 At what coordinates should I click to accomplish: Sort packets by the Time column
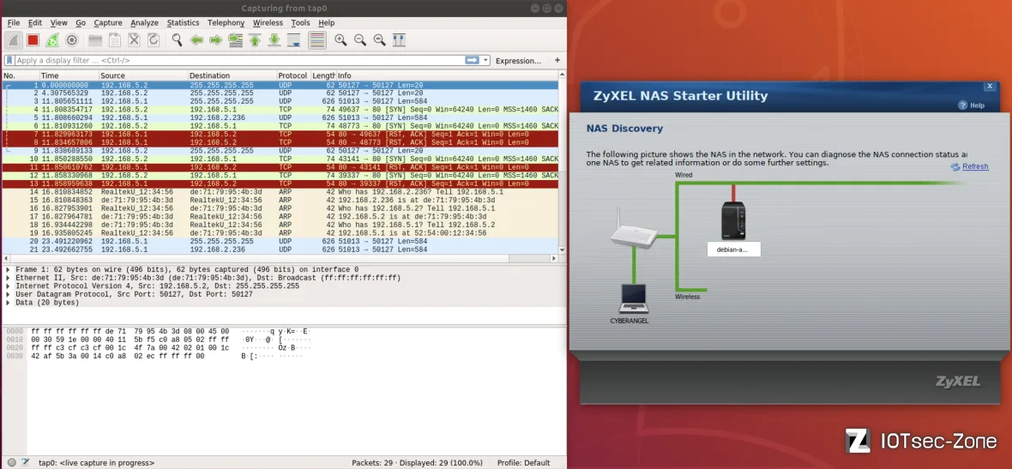tap(69, 76)
